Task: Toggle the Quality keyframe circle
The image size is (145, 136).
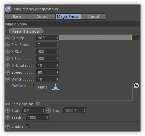Action: click(x=8, y=38)
